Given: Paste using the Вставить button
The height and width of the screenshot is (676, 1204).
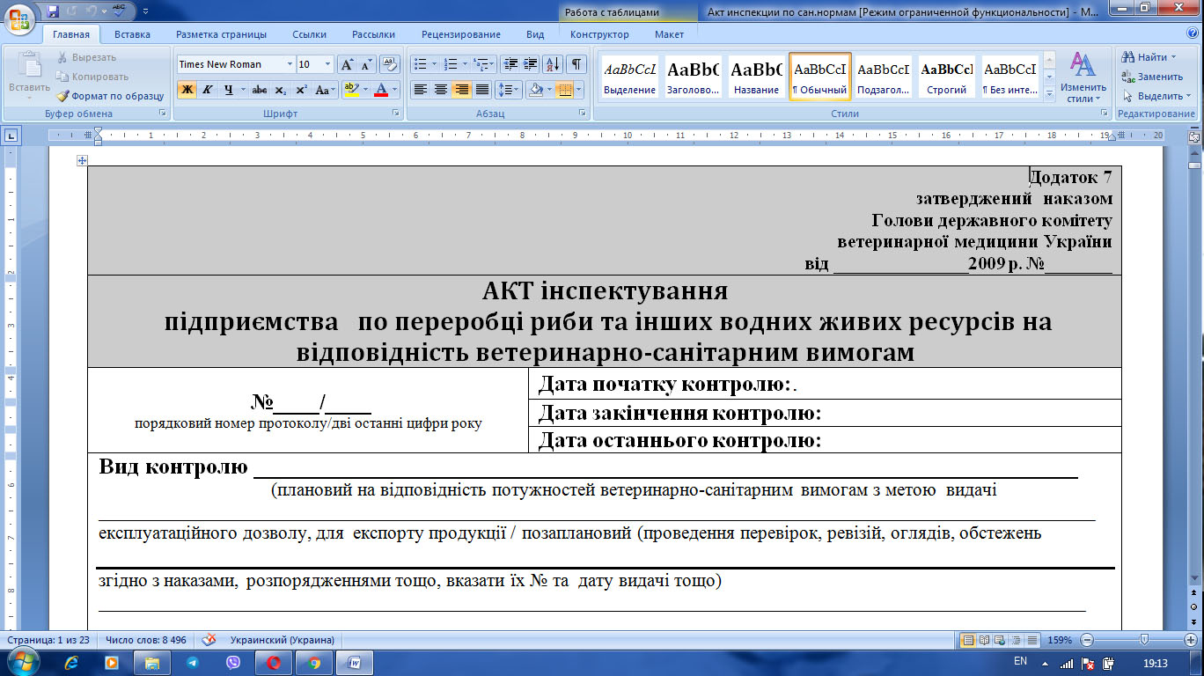Looking at the screenshot, I should tap(29, 73).
